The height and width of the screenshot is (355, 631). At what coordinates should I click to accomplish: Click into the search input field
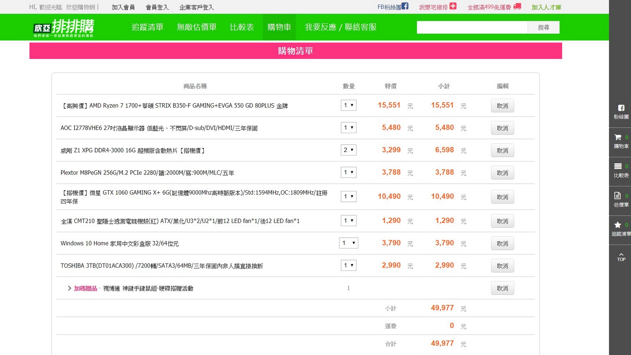472,27
